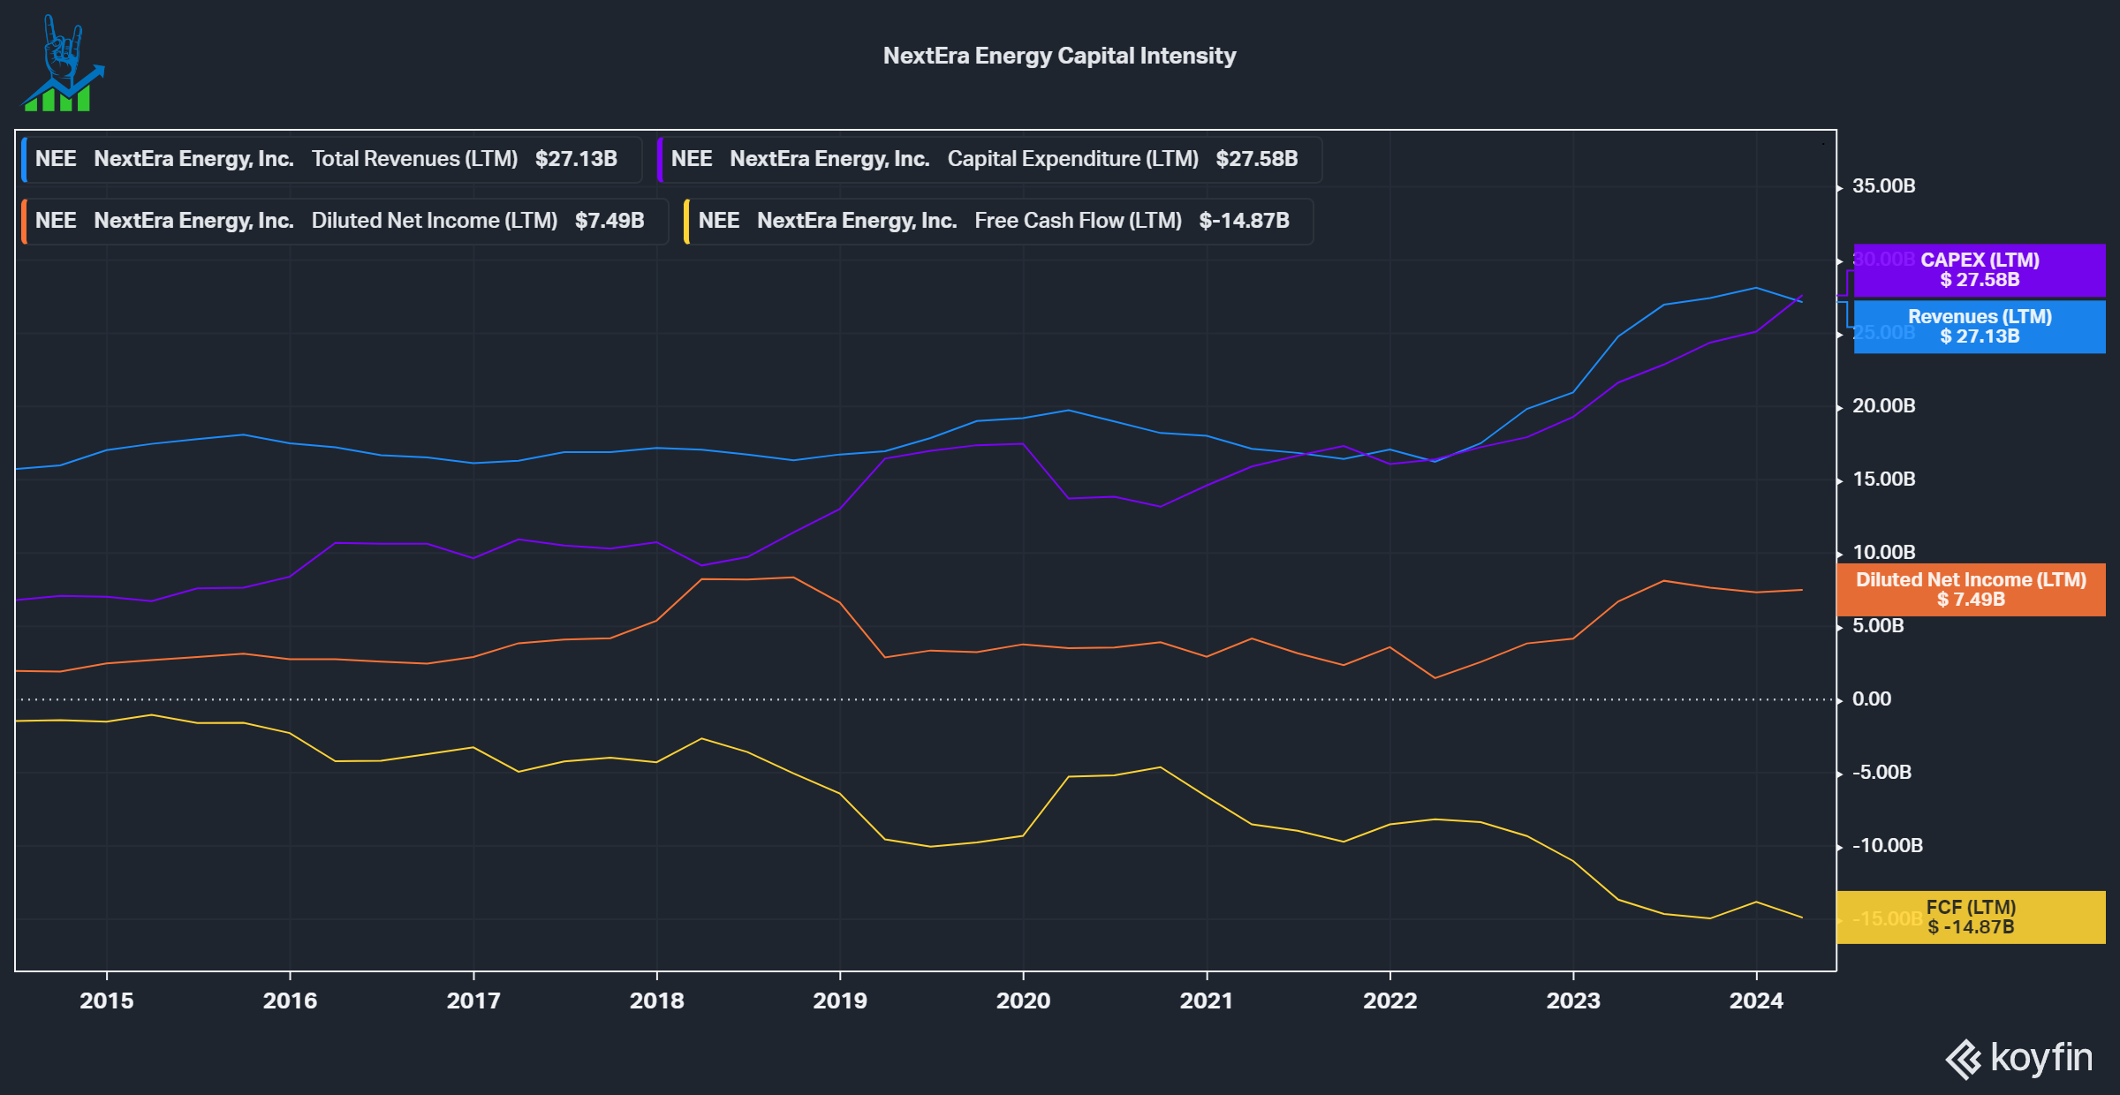The width and height of the screenshot is (2120, 1095).
Task: Click the koyfin wordmark text
Action: pyautogui.click(x=2041, y=1058)
